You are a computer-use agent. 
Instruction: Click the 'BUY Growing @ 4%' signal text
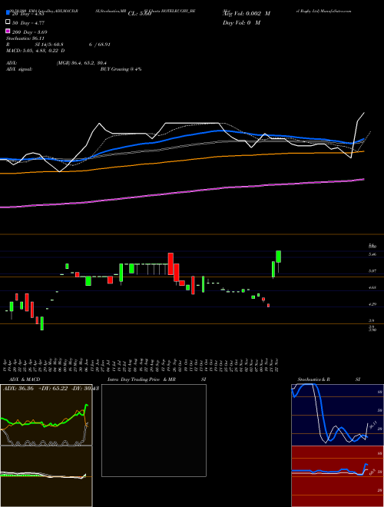point(121,69)
